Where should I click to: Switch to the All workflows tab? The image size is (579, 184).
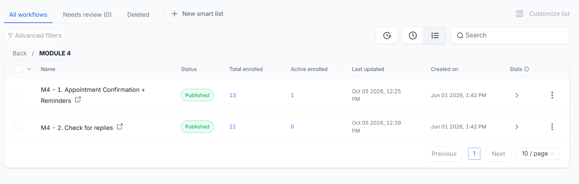(28, 15)
